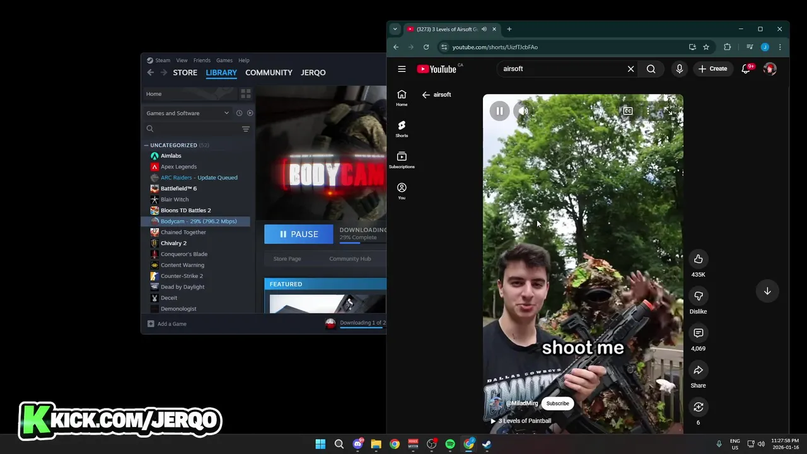Mute the YouTube tab audio icon
The height and width of the screenshot is (454, 807).
tap(484, 29)
